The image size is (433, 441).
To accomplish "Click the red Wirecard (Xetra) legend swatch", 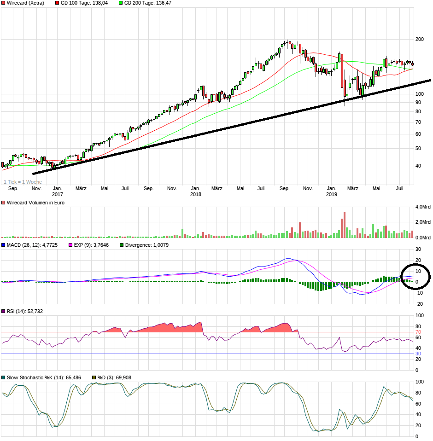I will coord(3,3).
